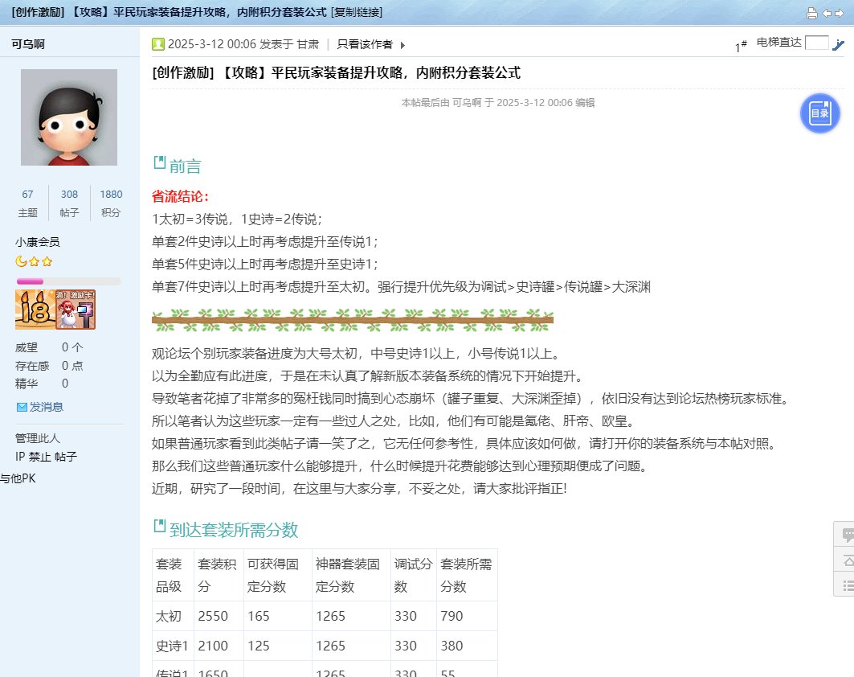
Task: Click the 神器套装固定分数 table header cell
Action: click(x=351, y=575)
